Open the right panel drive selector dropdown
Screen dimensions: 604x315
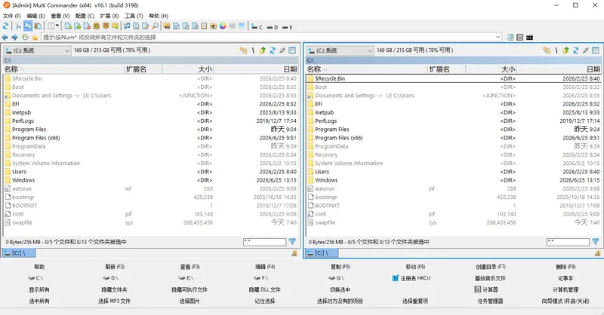[341, 50]
